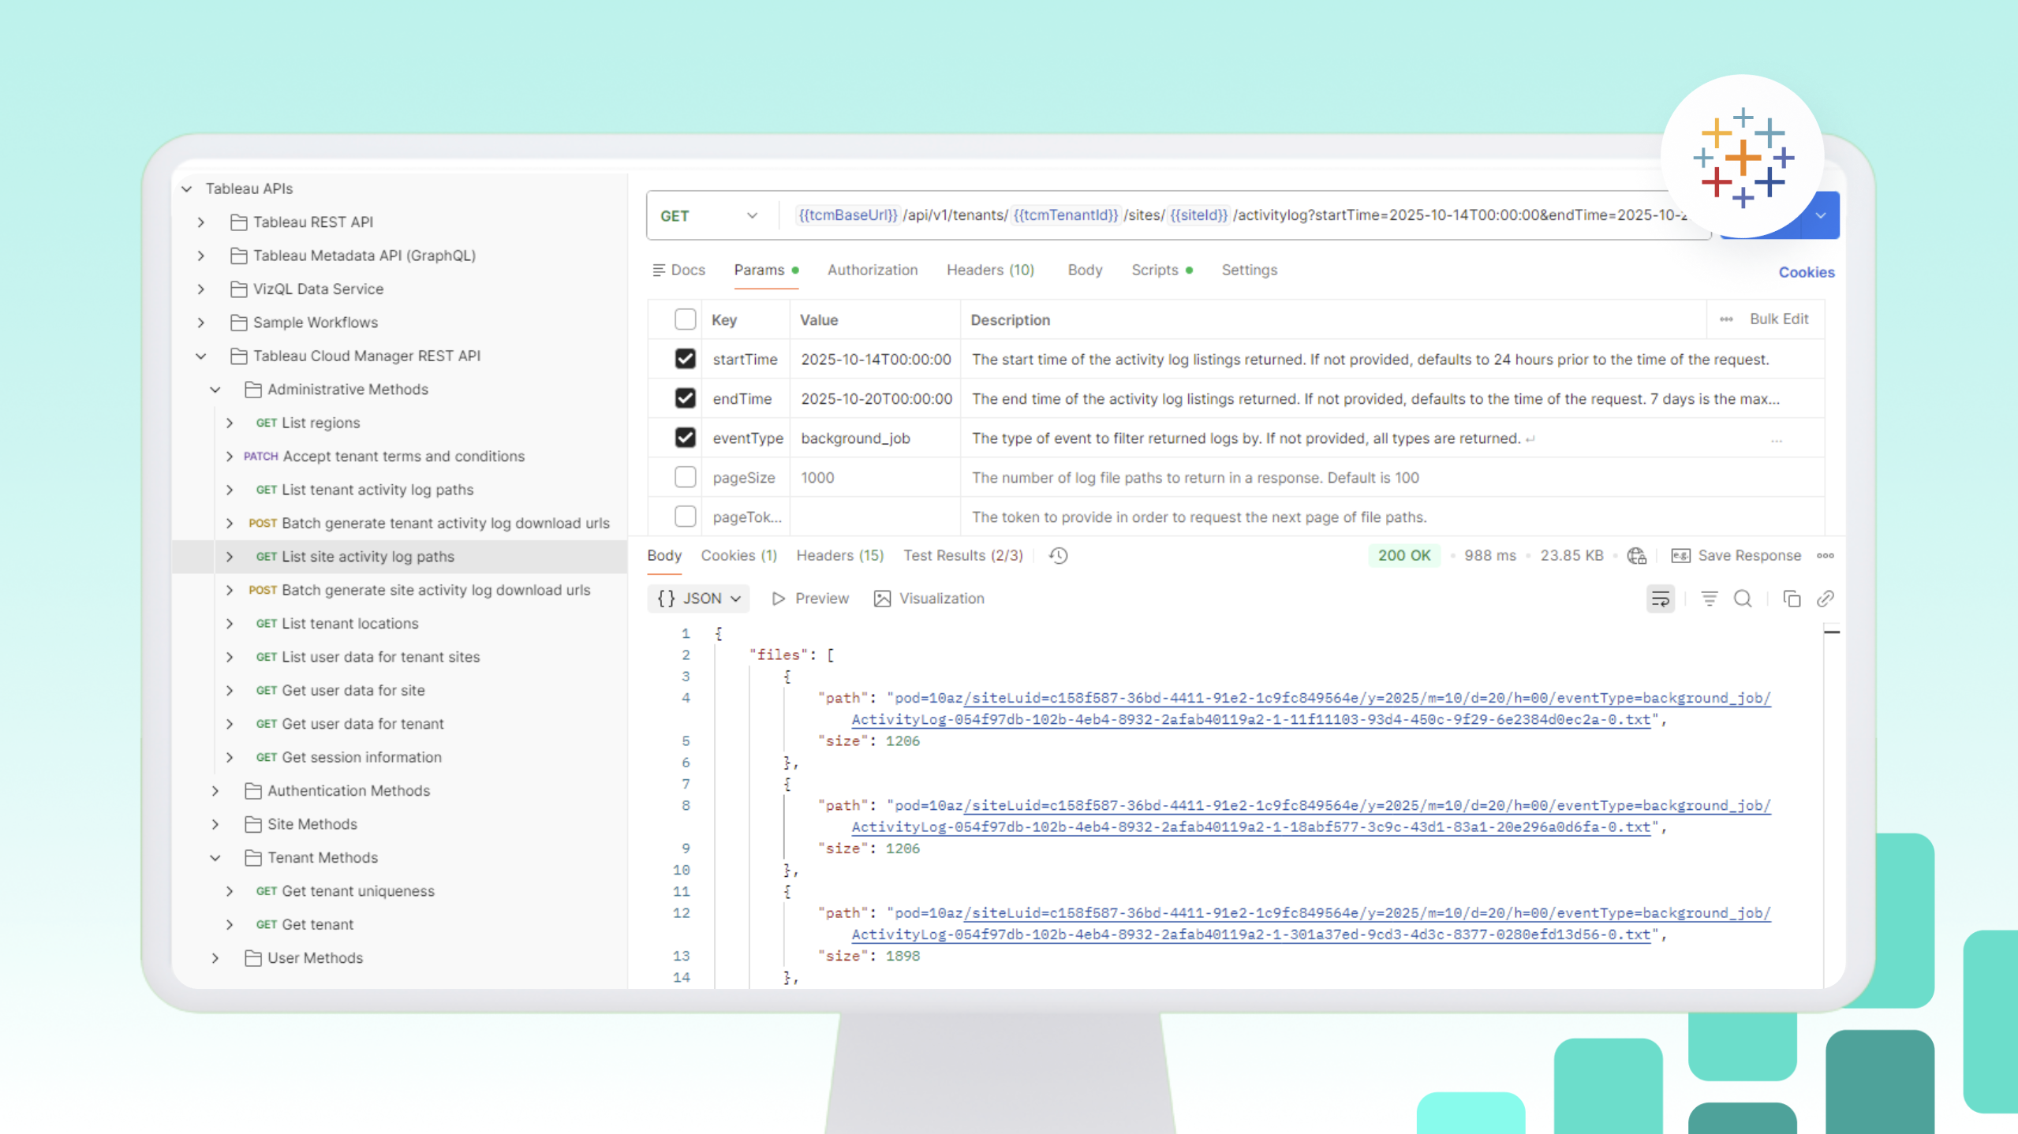Uncheck the startTime parameter checkbox

click(x=685, y=359)
